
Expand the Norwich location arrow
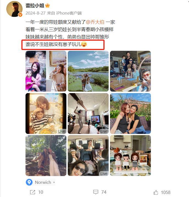(x=54, y=182)
